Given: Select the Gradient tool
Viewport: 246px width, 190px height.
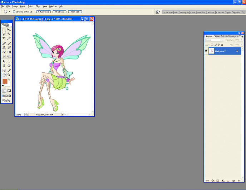Looking at the screenshot, I should pos(9,52).
